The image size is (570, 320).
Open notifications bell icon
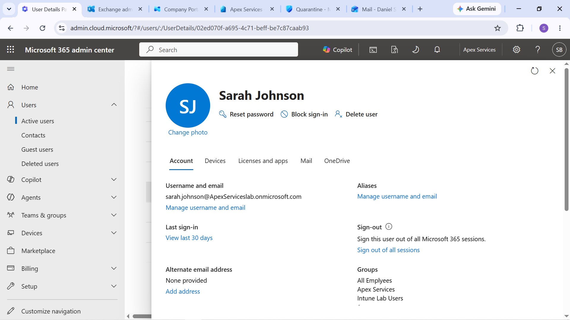[437, 49]
